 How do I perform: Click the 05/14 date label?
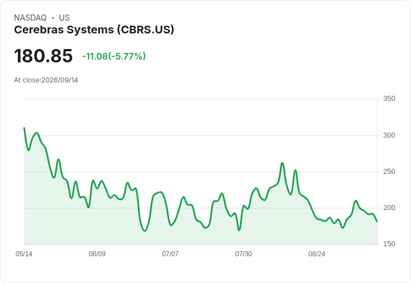click(24, 254)
